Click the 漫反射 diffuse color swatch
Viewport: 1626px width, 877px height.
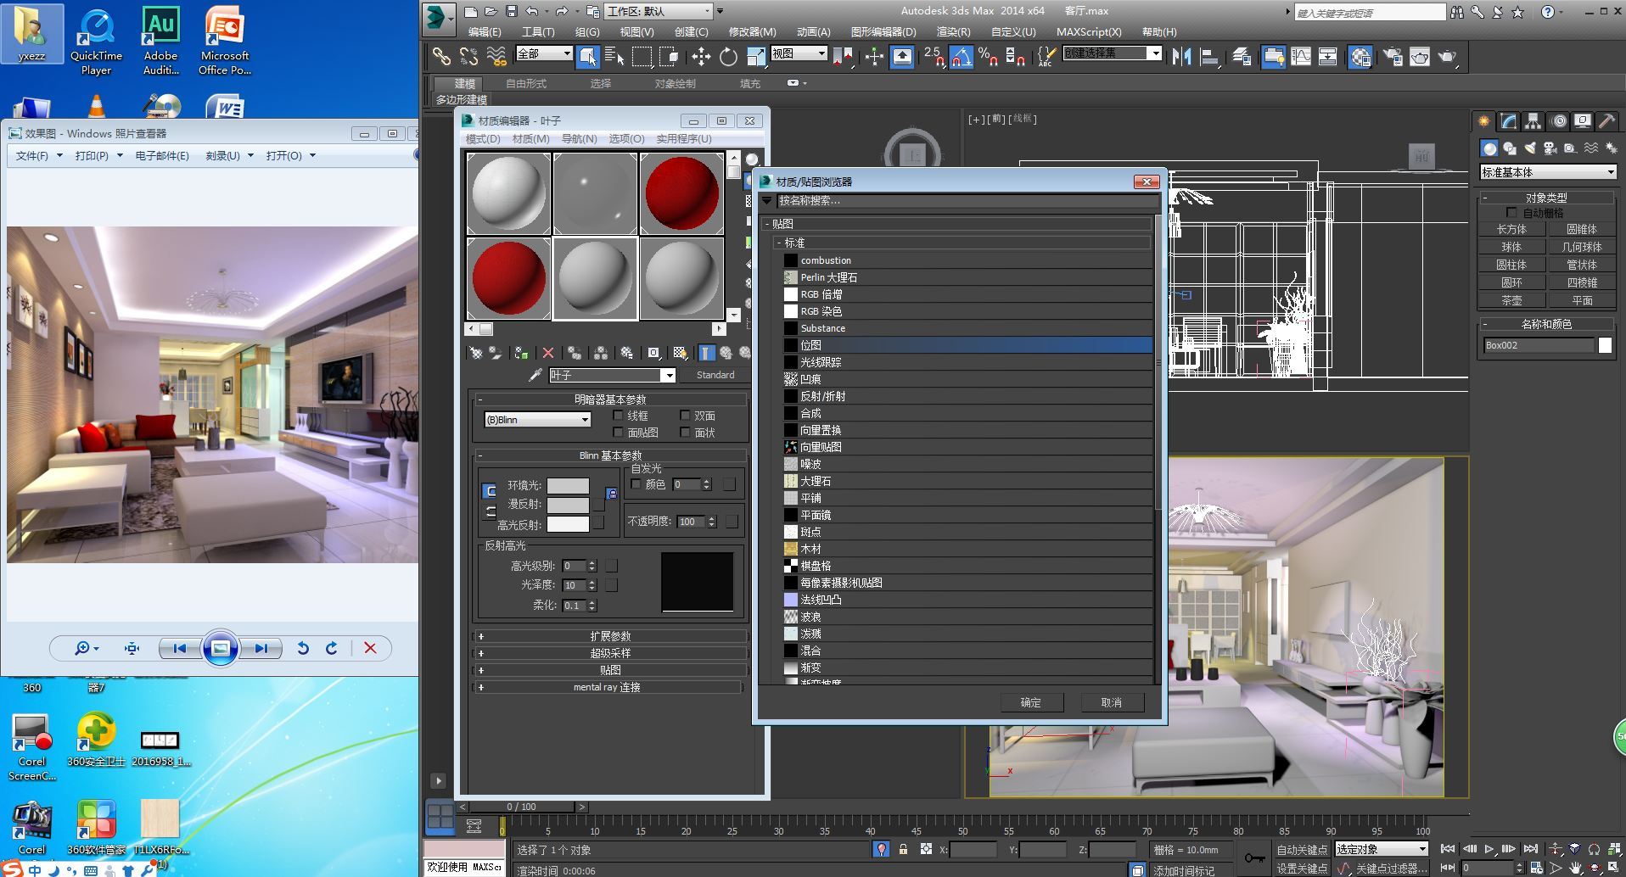click(568, 505)
